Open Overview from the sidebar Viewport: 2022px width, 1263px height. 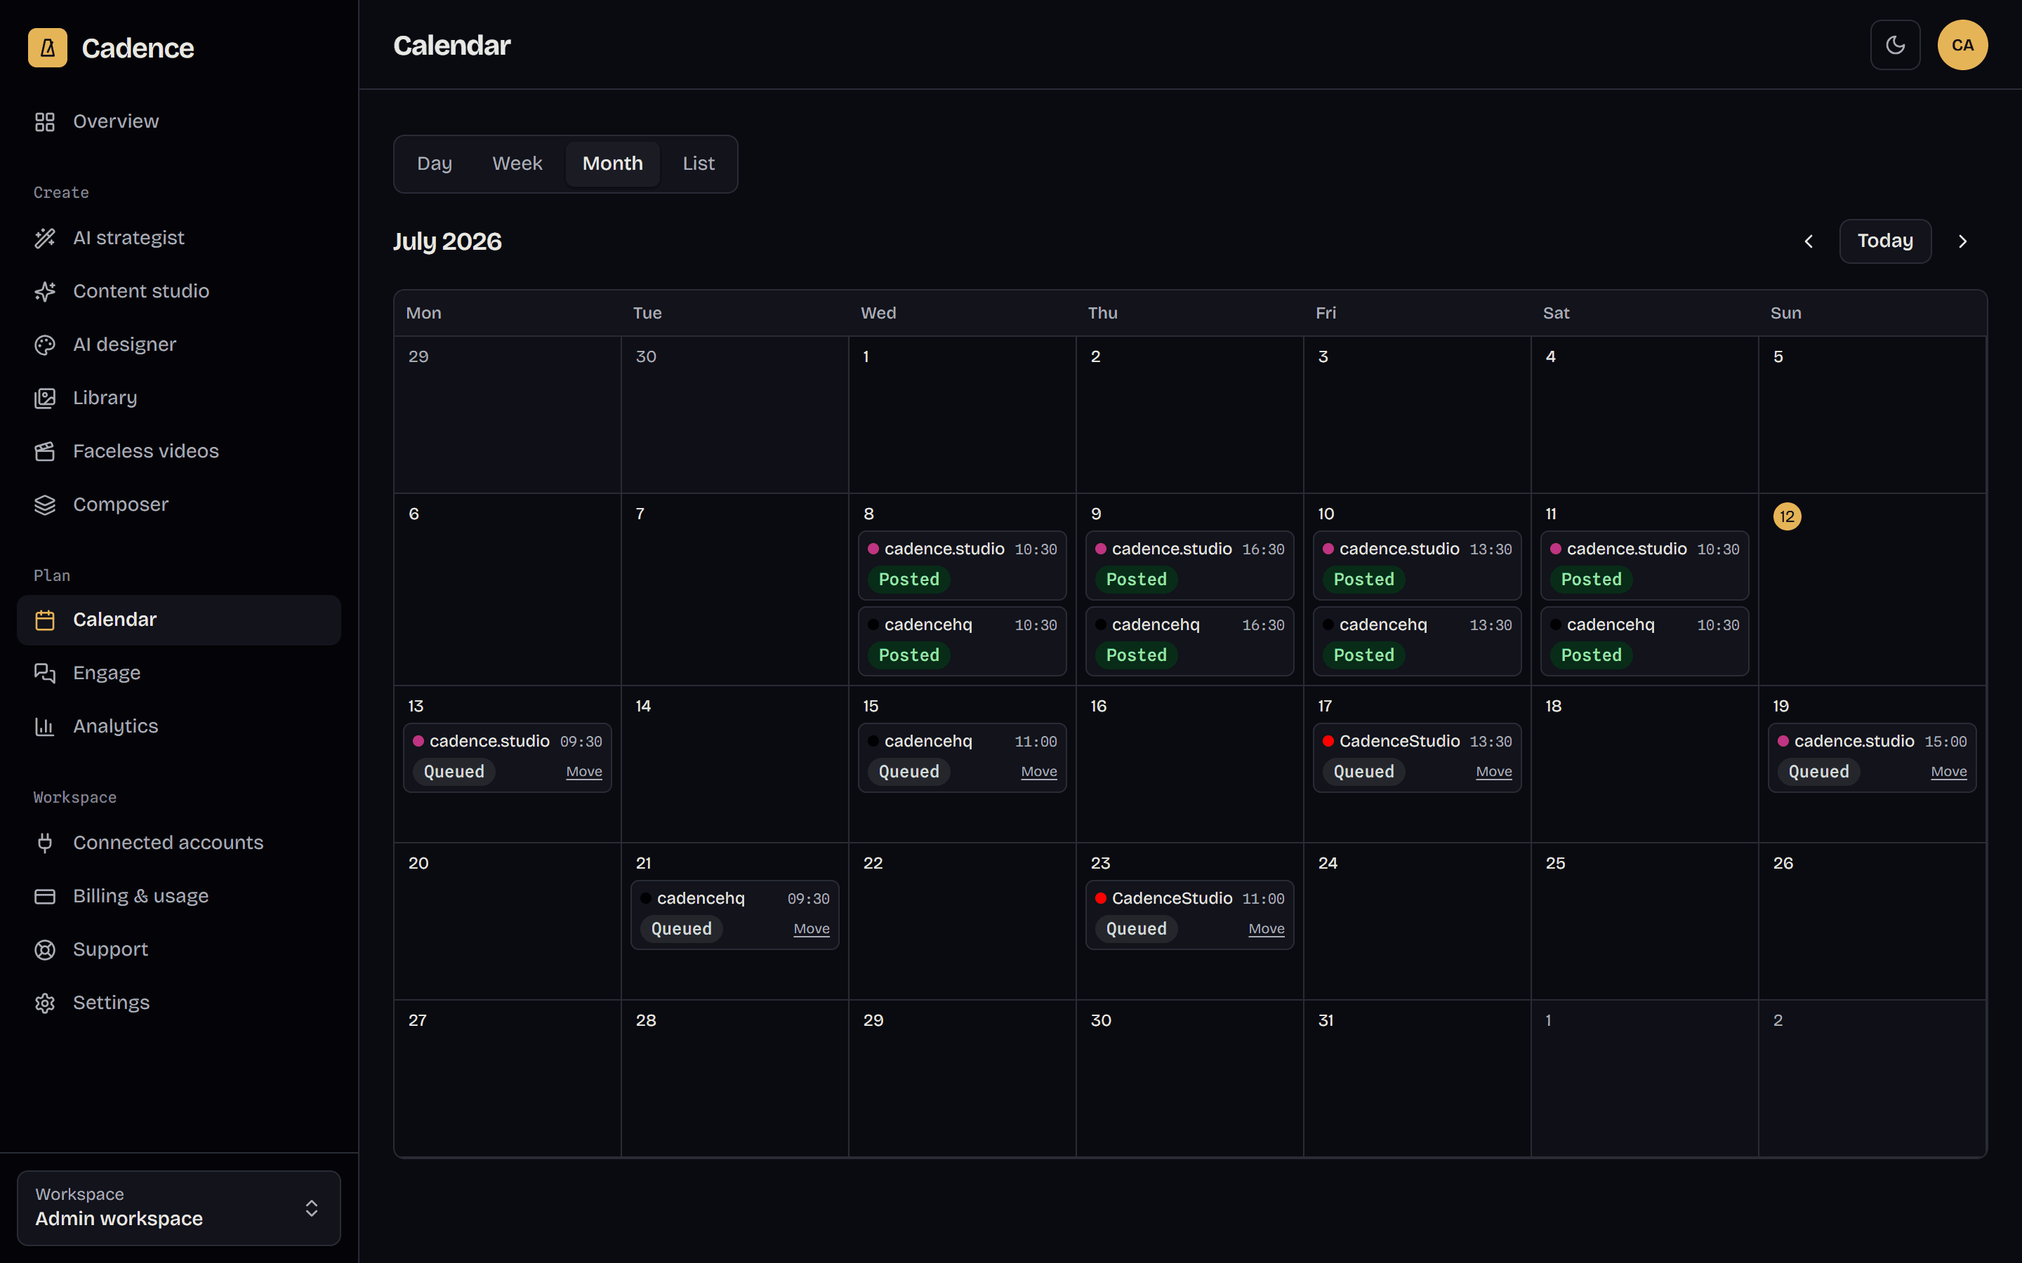179,122
